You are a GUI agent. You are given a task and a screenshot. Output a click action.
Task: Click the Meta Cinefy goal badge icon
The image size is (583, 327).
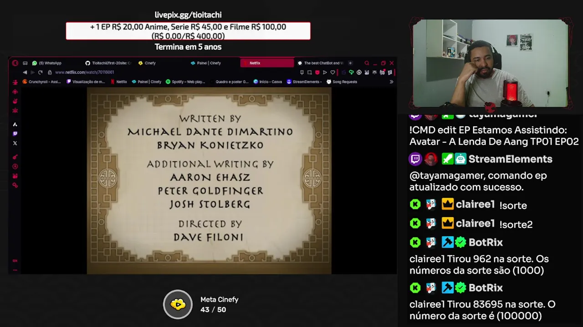point(178,304)
